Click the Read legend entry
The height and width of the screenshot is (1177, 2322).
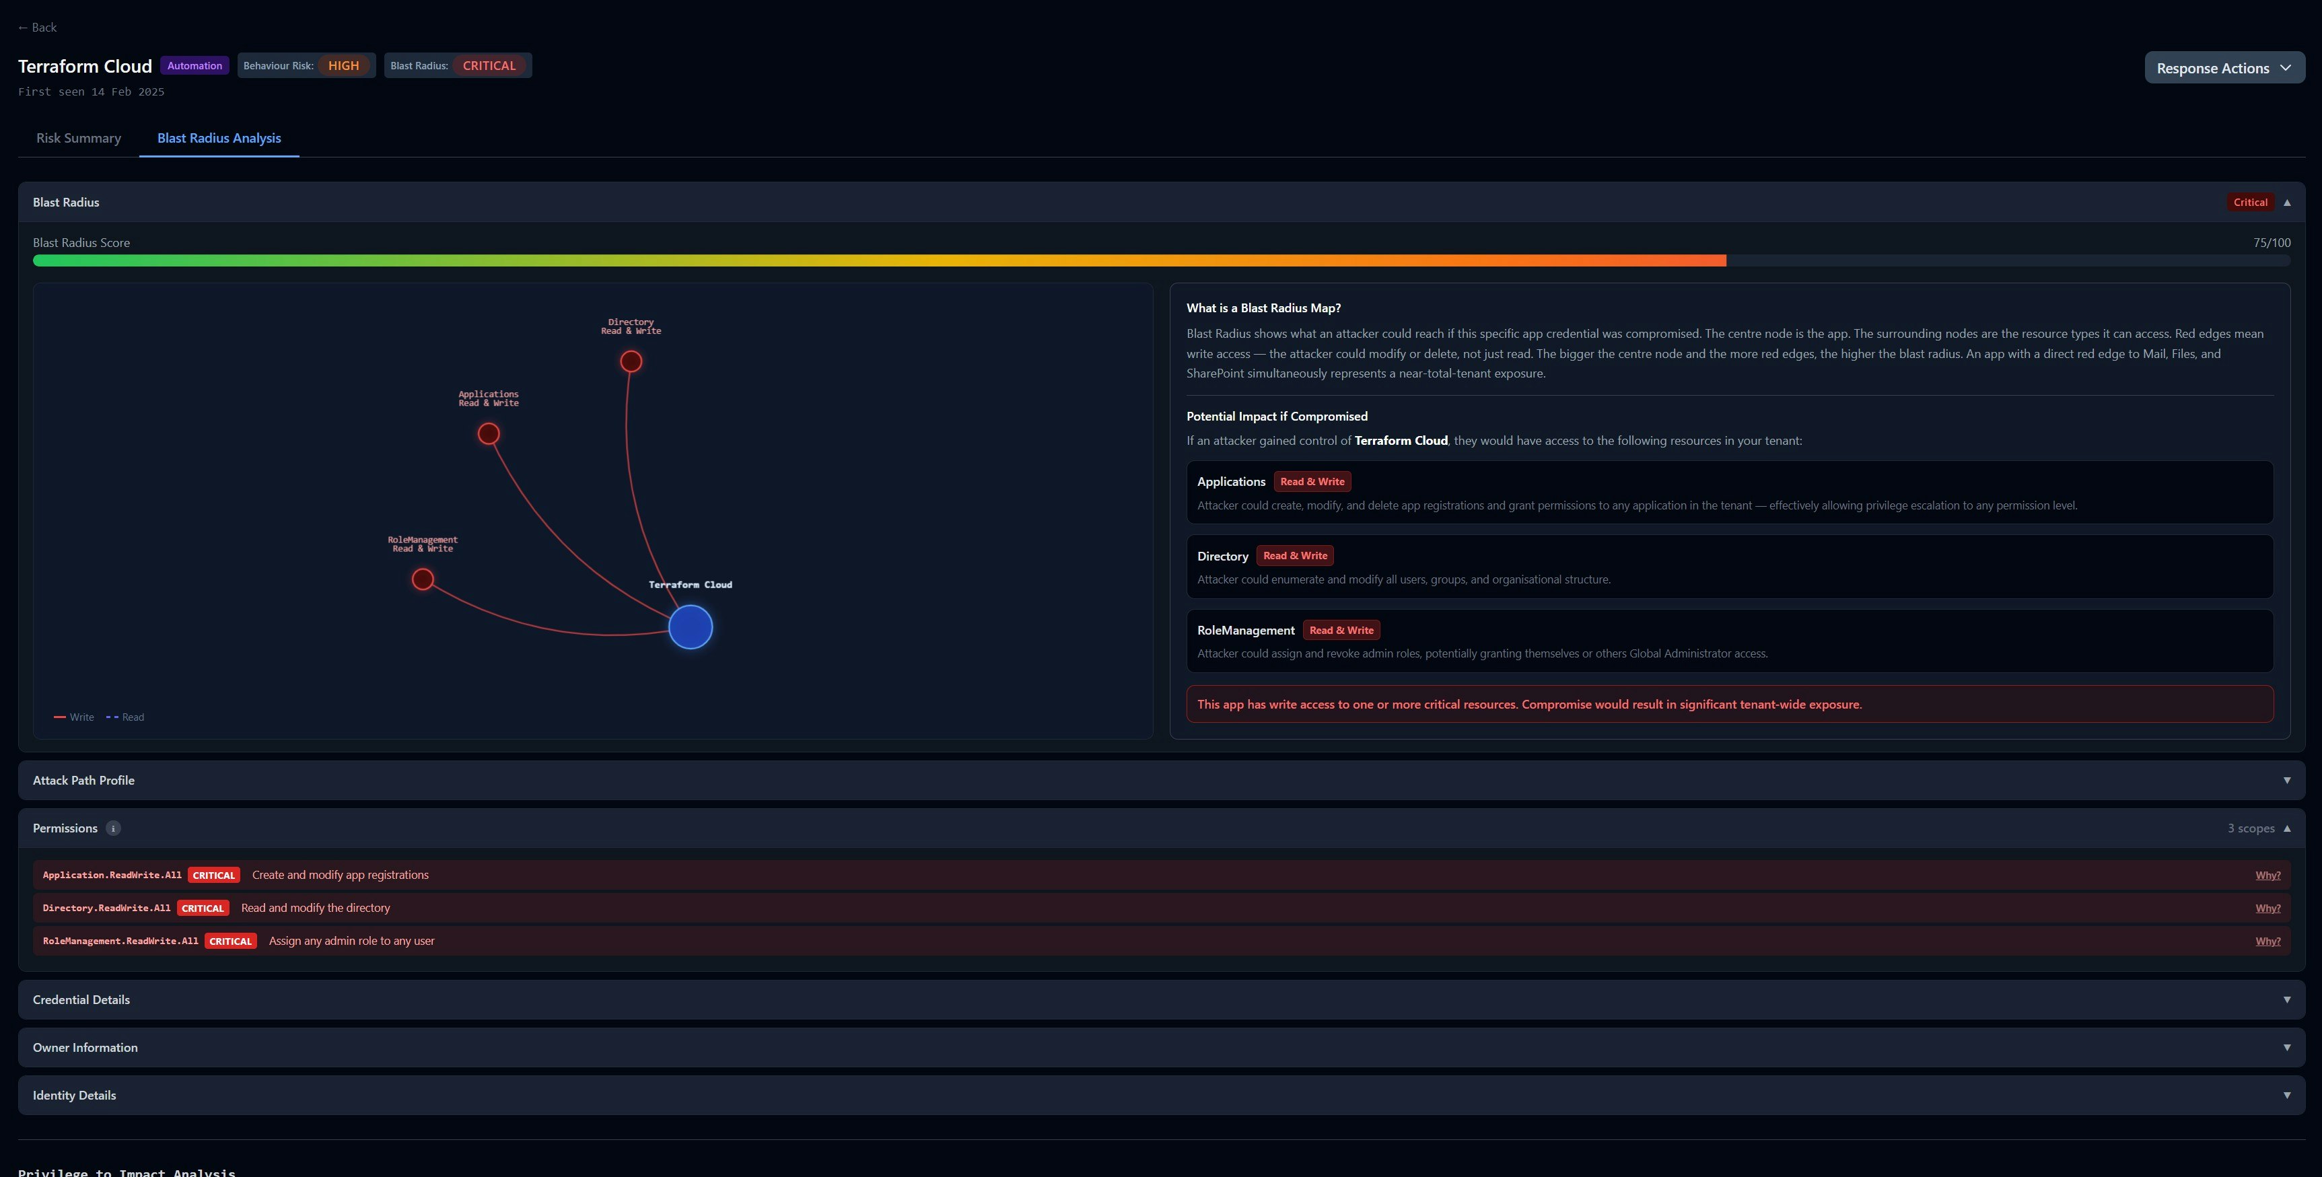coord(125,717)
